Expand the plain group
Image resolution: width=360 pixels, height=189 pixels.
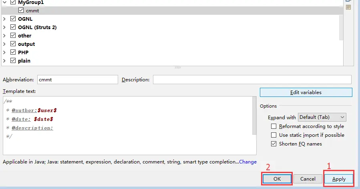click(x=4, y=61)
